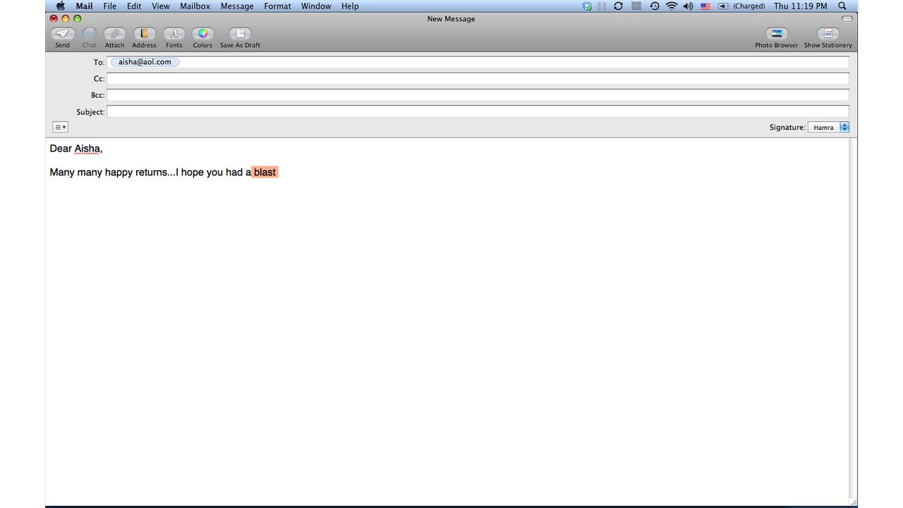Viewport: 903px width, 508px height.
Task: Click into the Subject field
Action: [x=477, y=111]
